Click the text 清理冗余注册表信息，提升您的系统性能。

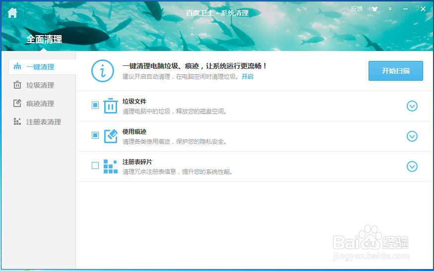click(x=178, y=172)
